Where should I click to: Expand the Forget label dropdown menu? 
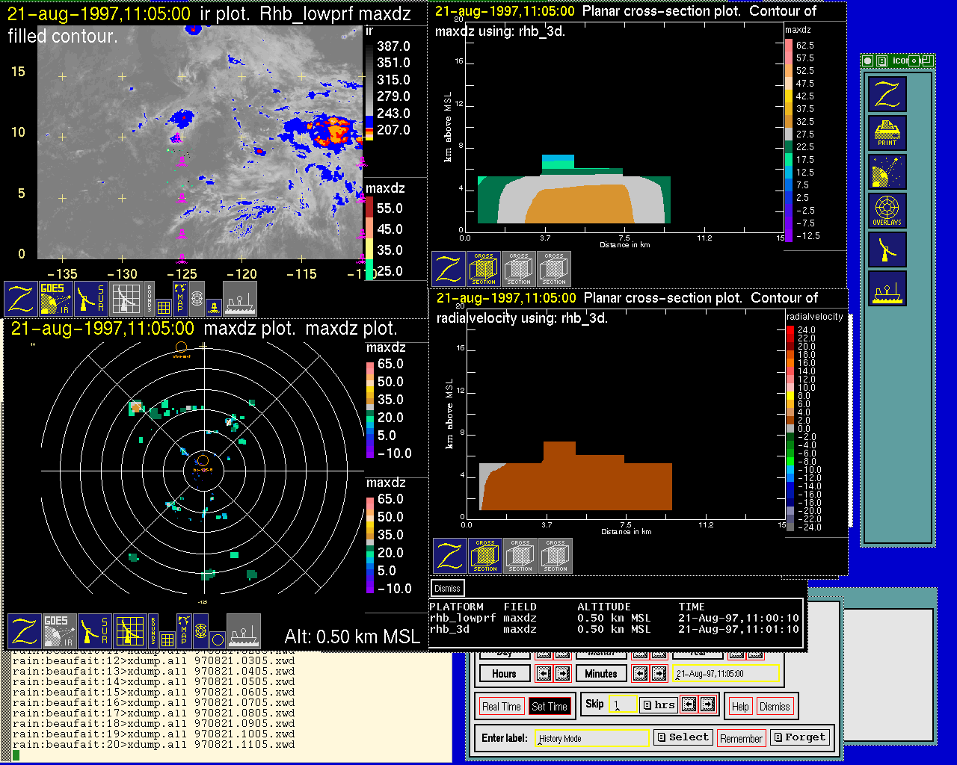(799, 737)
